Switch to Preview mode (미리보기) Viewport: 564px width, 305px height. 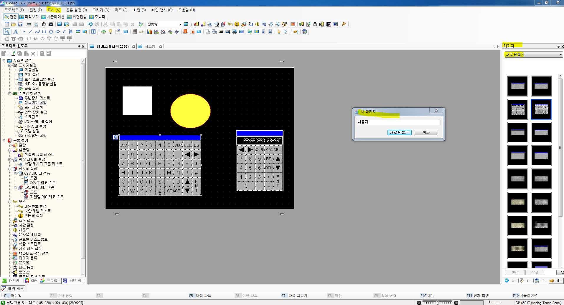(x=29, y=17)
